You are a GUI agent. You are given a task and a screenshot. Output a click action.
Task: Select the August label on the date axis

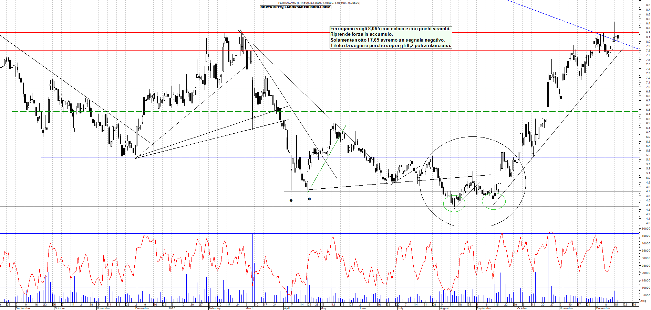pos(444,308)
